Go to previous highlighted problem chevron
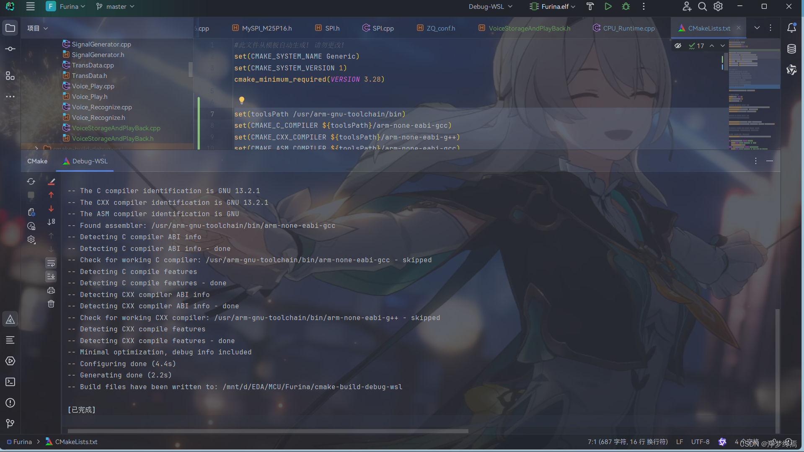The width and height of the screenshot is (804, 452). pyautogui.click(x=712, y=46)
